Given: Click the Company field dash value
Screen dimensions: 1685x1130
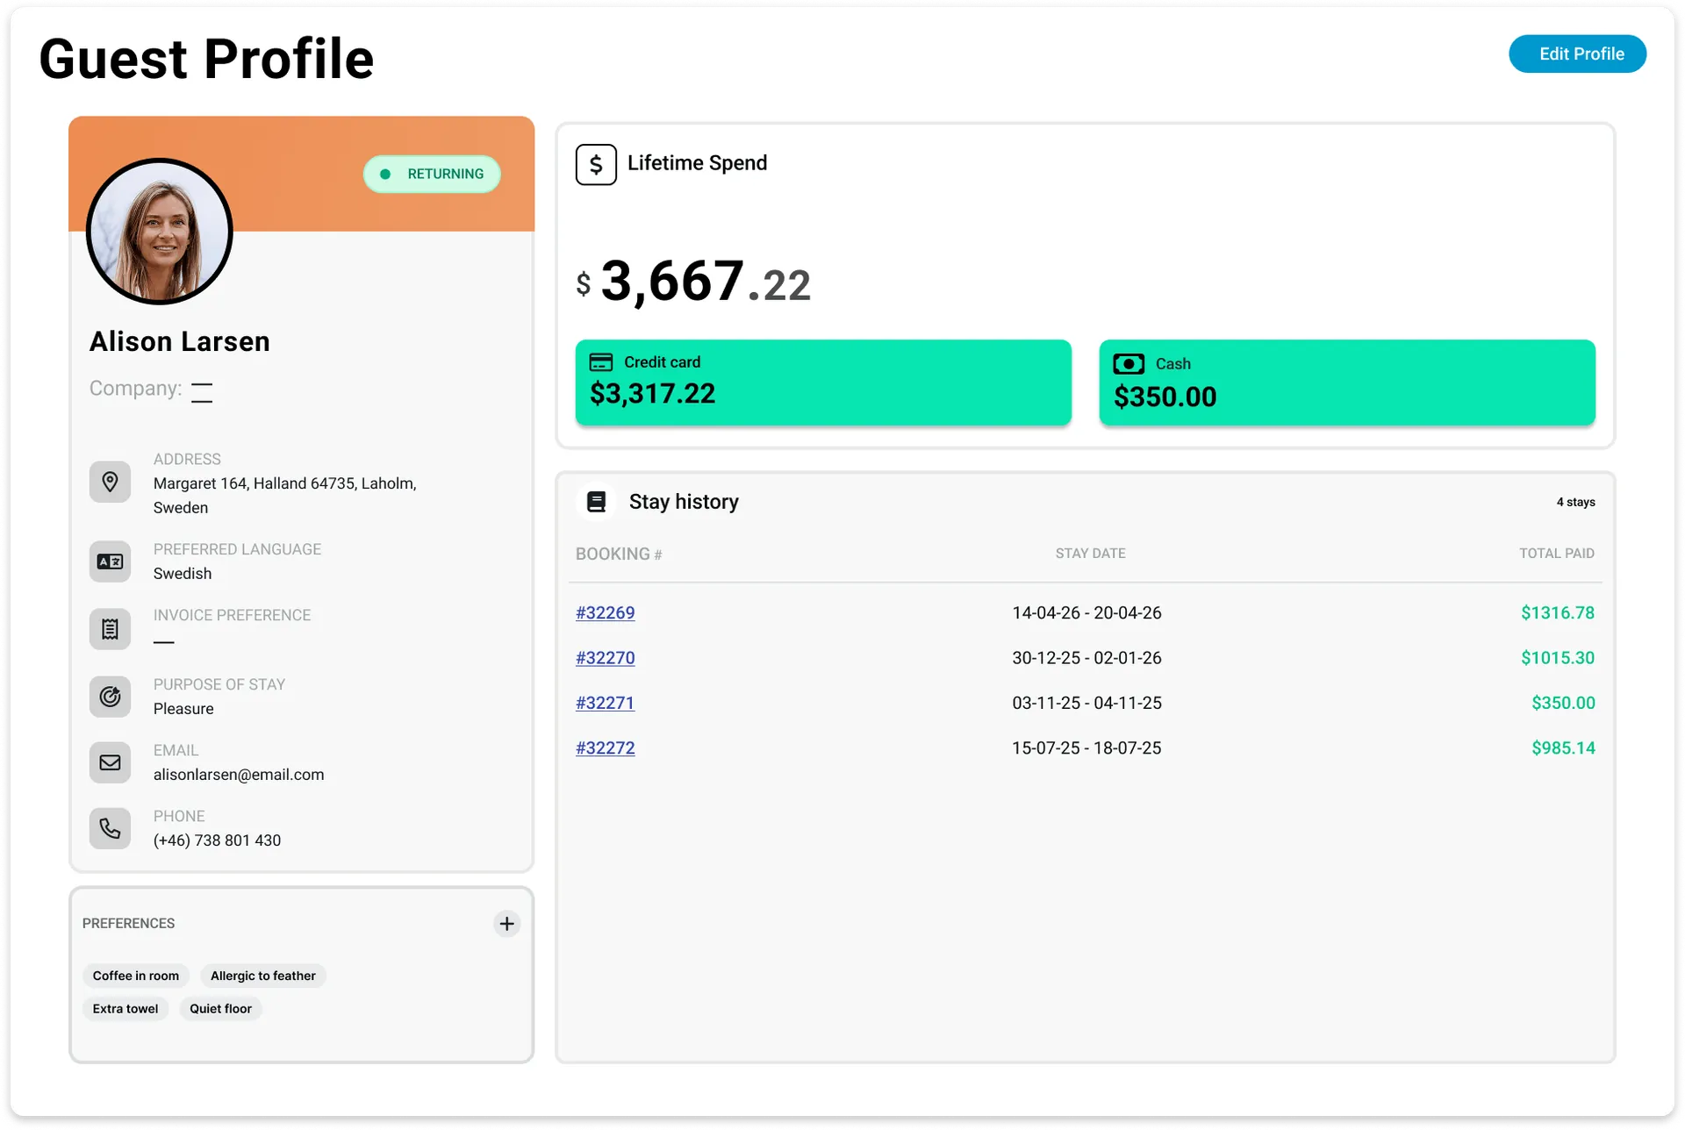Looking at the screenshot, I should (202, 392).
